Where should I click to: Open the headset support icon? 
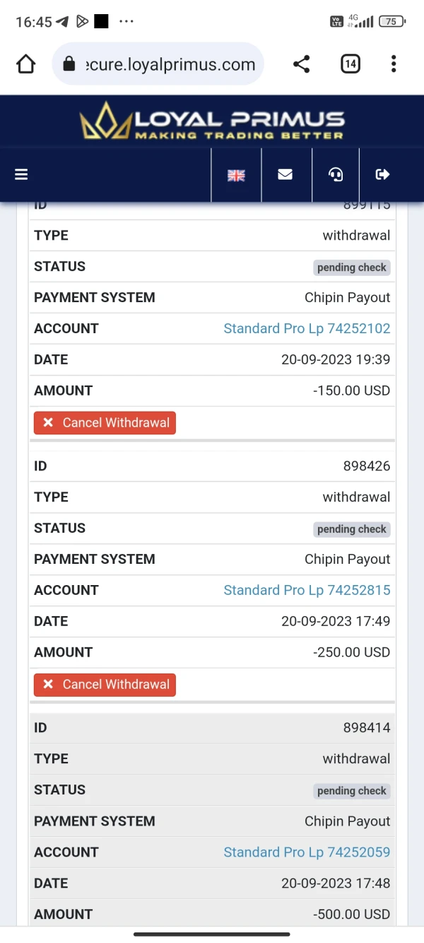(336, 175)
